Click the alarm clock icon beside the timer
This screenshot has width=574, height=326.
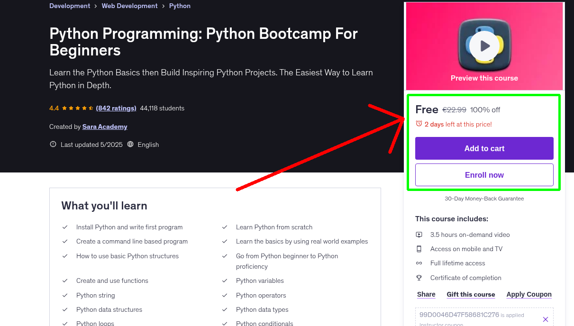419,123
